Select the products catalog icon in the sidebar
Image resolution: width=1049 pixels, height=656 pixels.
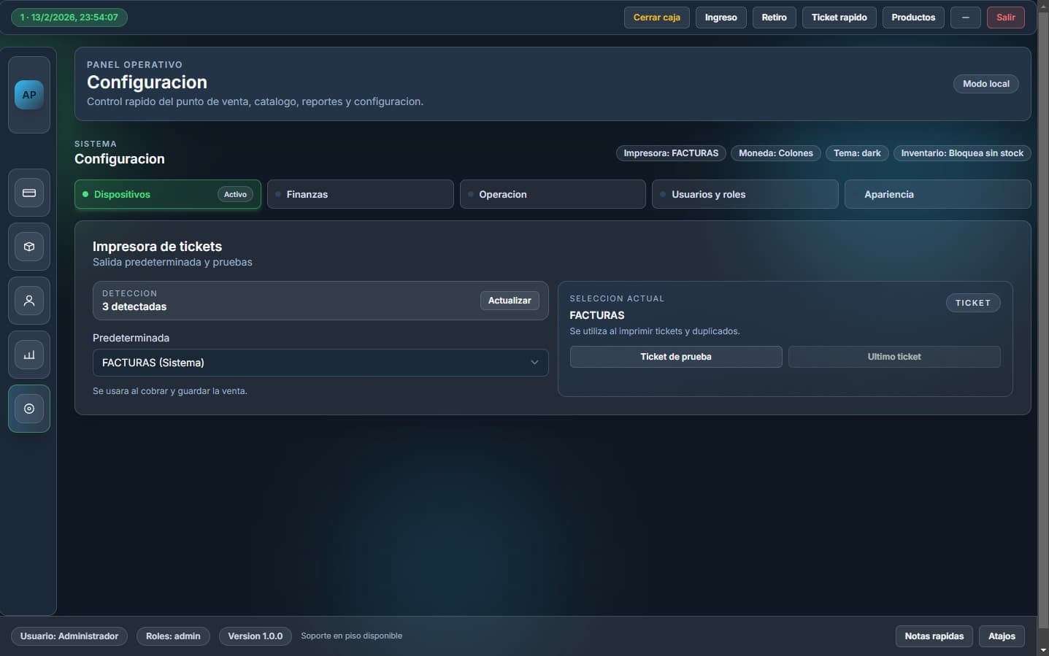[x=28, y=246]
